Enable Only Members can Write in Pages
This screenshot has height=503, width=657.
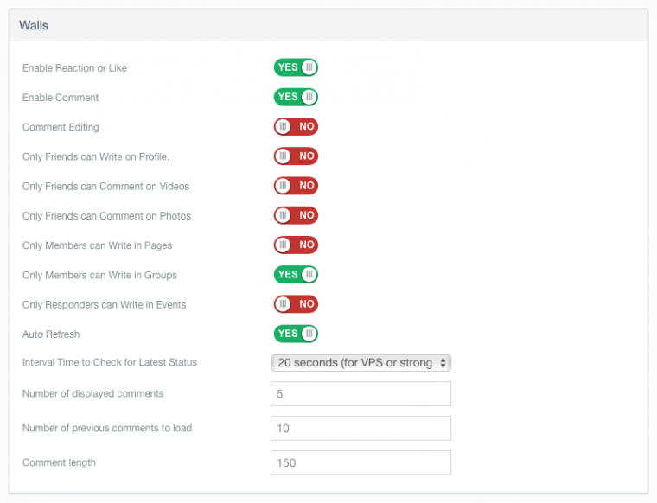(296, 245)
